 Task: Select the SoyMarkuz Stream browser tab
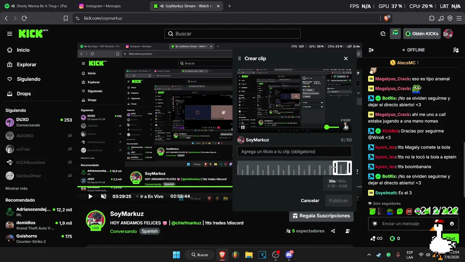pyautogui.click(x=186, y=6)
